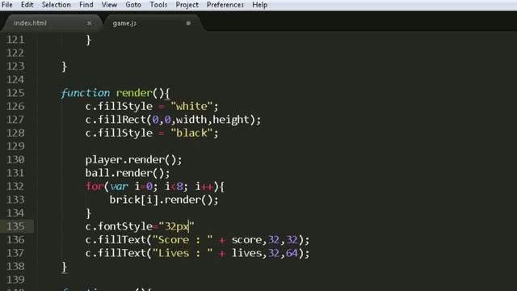The width and height of the screenshot is (517, 291).
Task: Click 'c.fontStyle' on line 135
Action: tap(119, 226)
